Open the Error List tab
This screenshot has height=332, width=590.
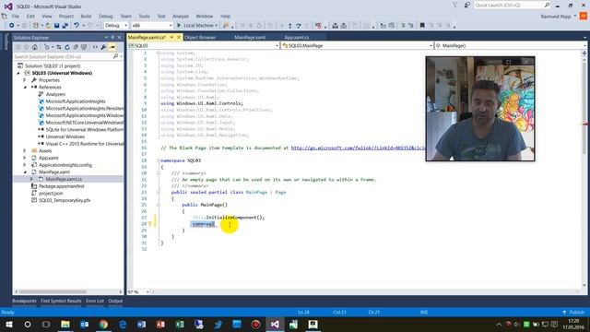tap(94, 301)
